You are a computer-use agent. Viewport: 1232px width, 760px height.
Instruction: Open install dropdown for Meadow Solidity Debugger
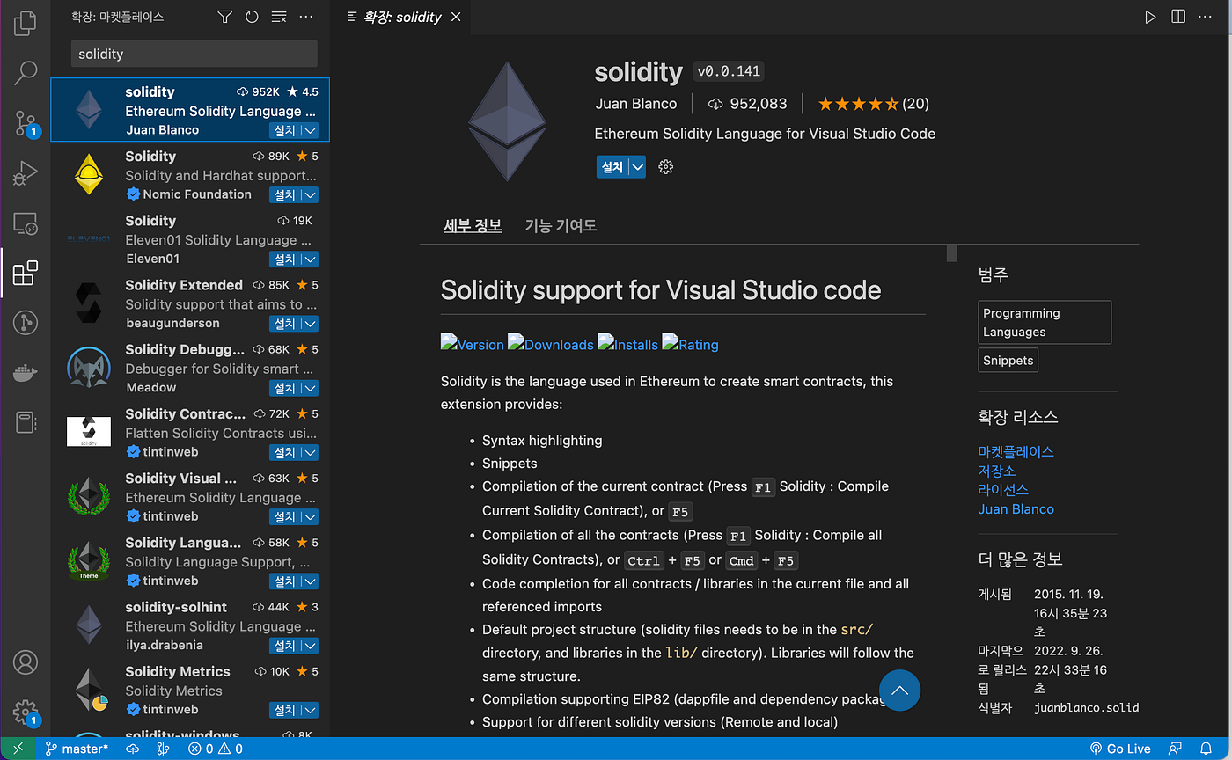[310, 388]
